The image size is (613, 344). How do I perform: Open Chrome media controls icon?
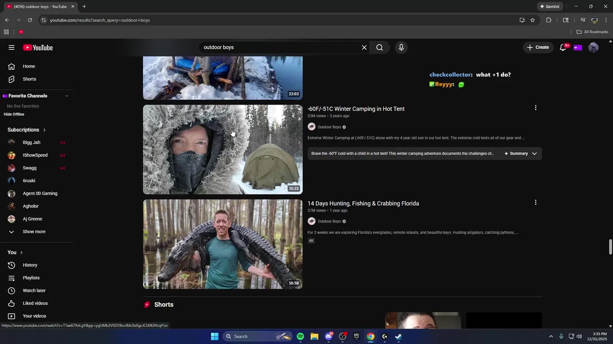pos(583,20)
